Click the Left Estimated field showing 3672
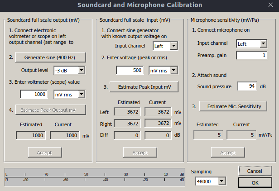This screenshot has height=191, width=279. click(127, 112)
